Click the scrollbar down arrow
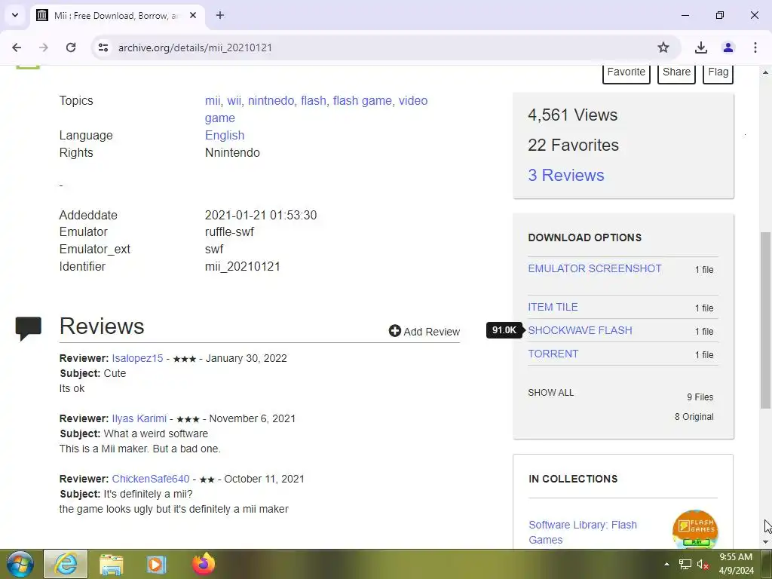This screenshot has height=579, width=772. [765, 542]
